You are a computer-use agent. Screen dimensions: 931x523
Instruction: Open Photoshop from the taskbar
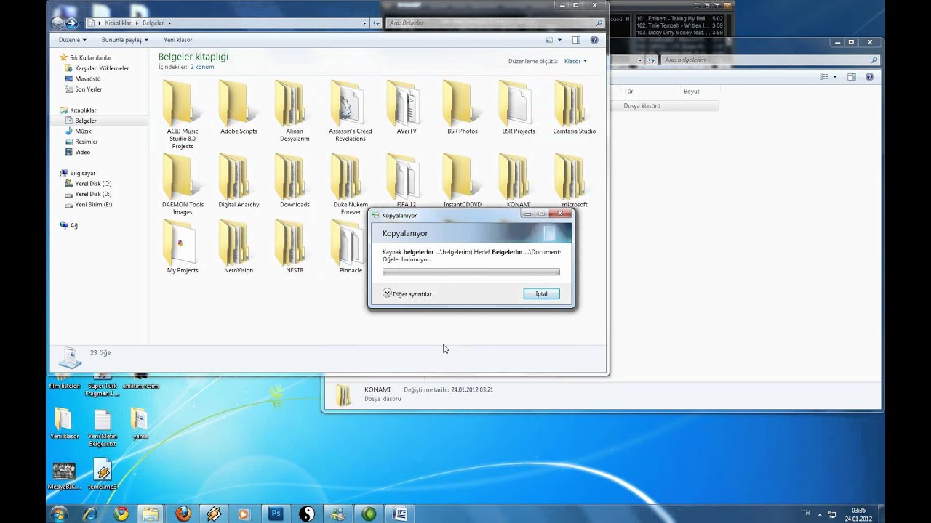(x=276, y=514)
